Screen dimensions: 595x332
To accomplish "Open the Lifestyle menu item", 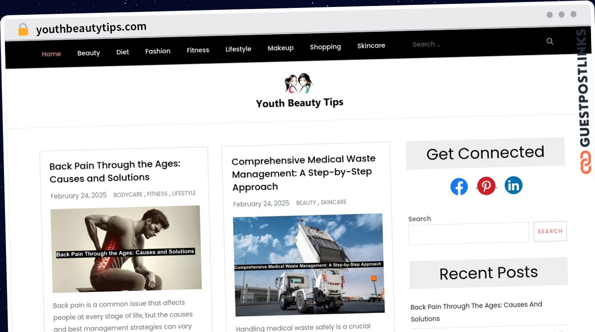I will pos(238,49).
